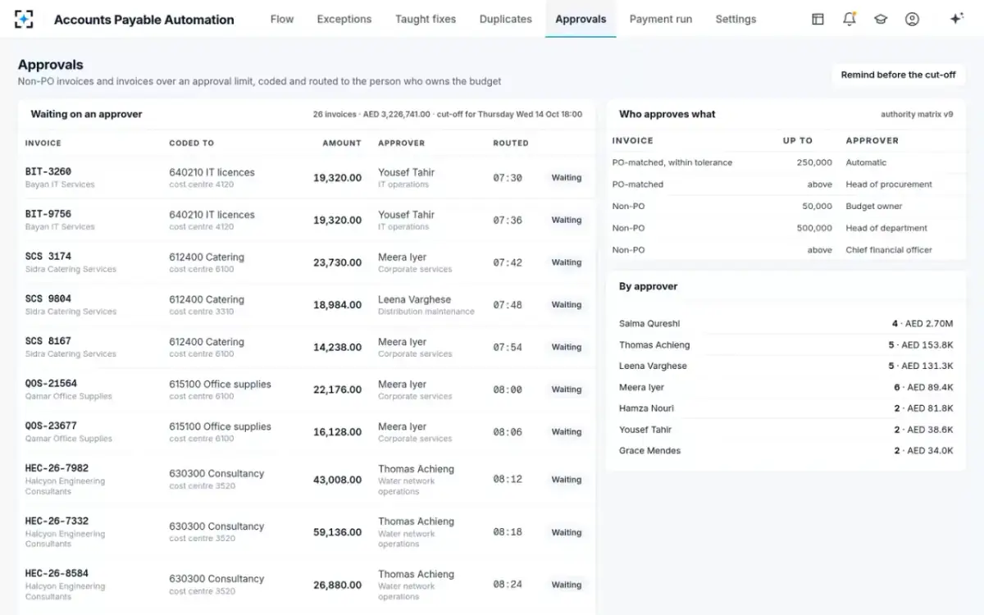The width and height of the screenshot is (984, 615).
Task: Click the Chief financial officer row
Action: [x=786, y=250]
